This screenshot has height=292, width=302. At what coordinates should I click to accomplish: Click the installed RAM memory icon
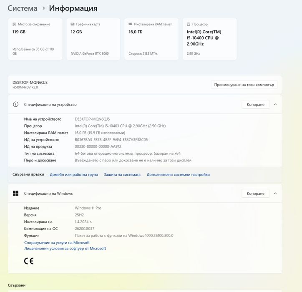131,24
